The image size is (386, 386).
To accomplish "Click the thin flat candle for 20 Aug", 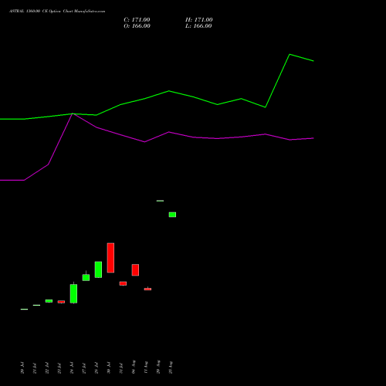I will tap(160, 201).
